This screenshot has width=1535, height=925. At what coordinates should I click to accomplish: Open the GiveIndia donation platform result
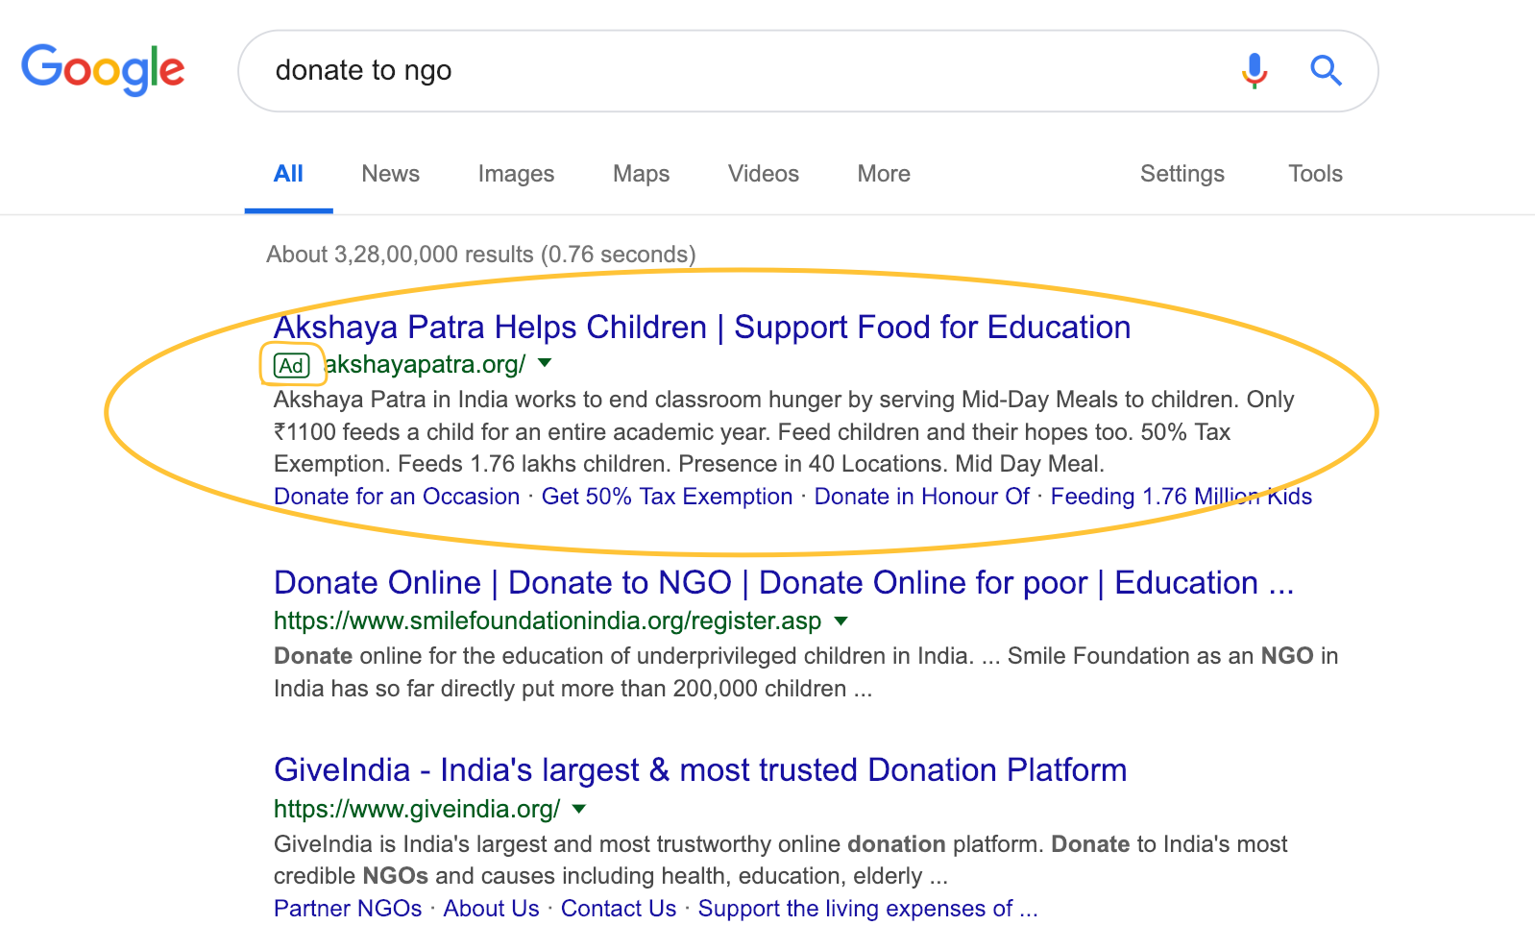pyautogui.click(x=699, y=770)
